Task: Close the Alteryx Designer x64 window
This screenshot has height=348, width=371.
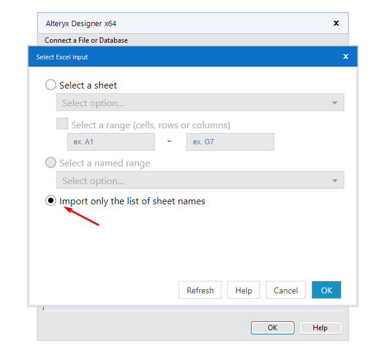Action: click(x=336, y=23)
